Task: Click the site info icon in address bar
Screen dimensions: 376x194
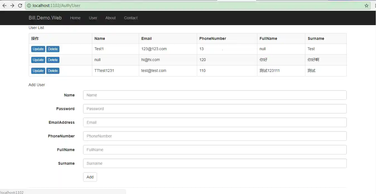Action: 29,6
